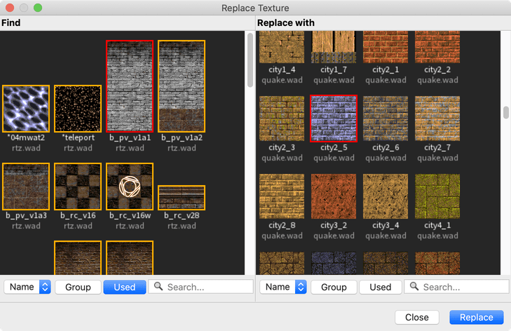
Task: Select the b_rc_v28 texture
Action: point(182,197)
